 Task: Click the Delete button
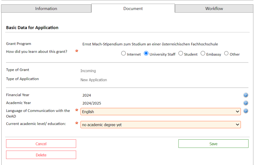pos(41,155)
